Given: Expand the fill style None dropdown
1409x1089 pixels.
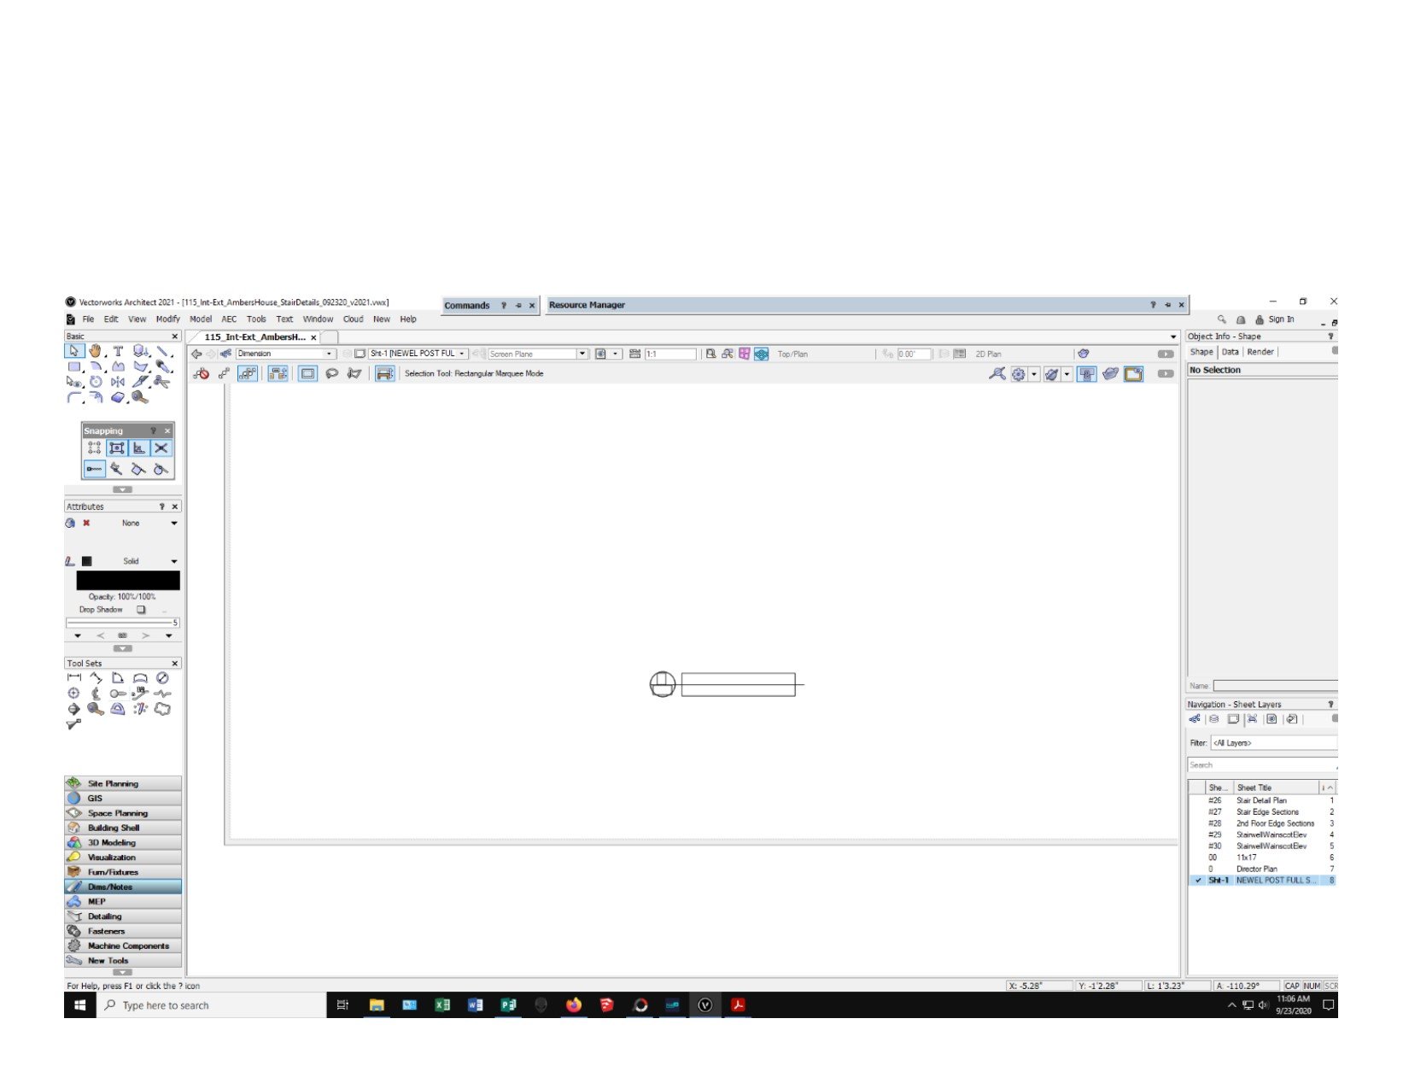Looking at the screenshot, I should (x=174, y=524).
